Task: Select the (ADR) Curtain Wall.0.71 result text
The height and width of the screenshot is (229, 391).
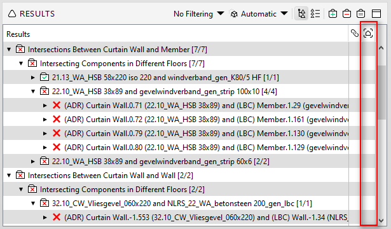Action: (206, 106)
